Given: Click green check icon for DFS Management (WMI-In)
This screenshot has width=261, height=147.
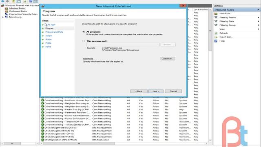Looking at the screenshot, I should (42, 137).
